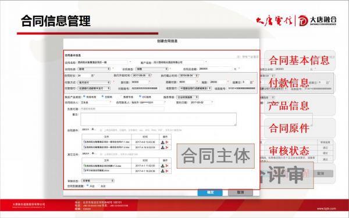Click the gray 取消 button
This screenshot has height=218, width=349.
point(240,192)
